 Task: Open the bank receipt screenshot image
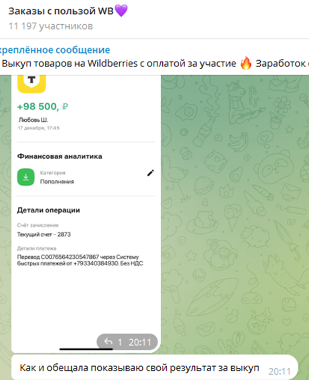(86, 214)
